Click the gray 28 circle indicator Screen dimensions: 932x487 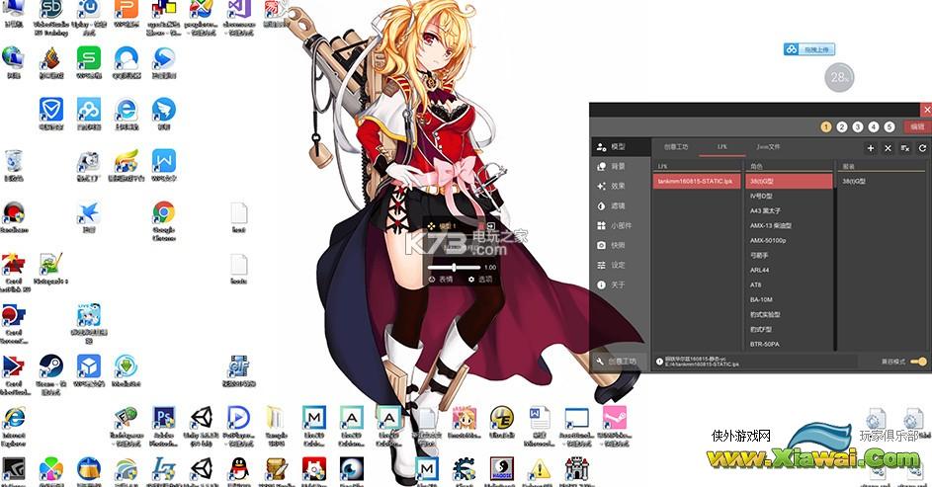pos(839,77)
